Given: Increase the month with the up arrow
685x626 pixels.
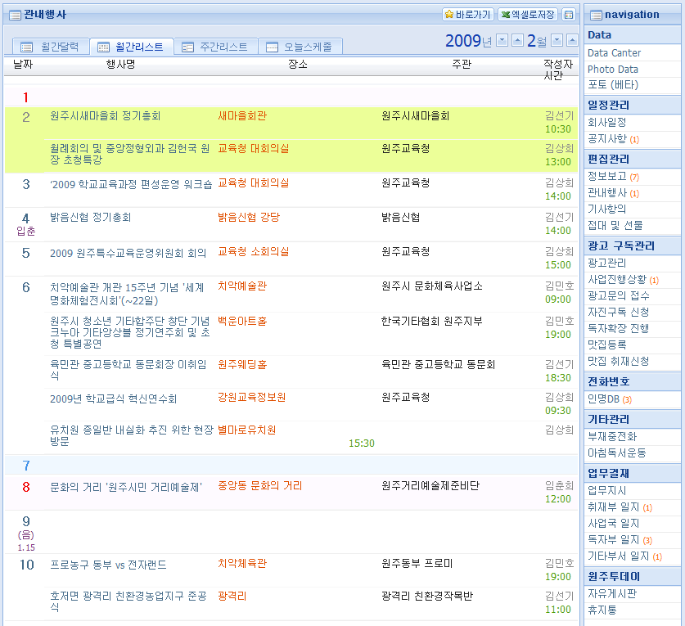Looking at the screenshot, I should tap(571, 41).
